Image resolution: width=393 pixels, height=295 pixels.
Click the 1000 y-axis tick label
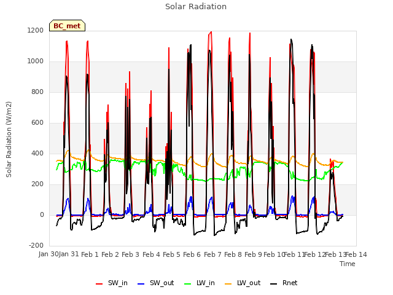[x=36, y=61]
